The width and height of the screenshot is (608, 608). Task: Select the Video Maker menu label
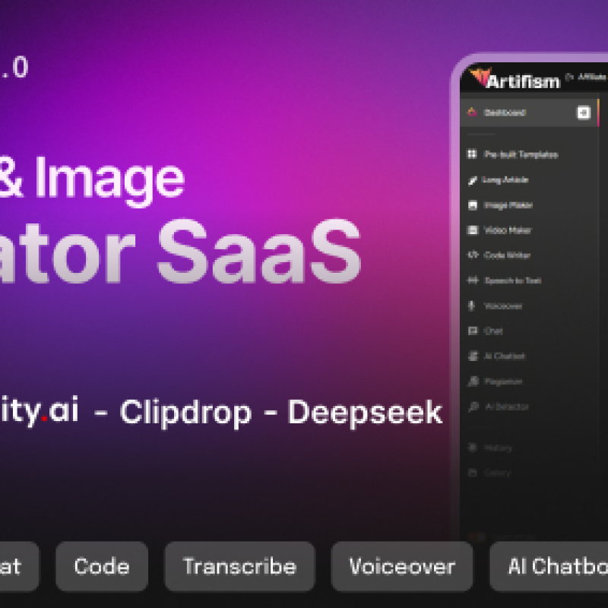click(x=508, y=230)
